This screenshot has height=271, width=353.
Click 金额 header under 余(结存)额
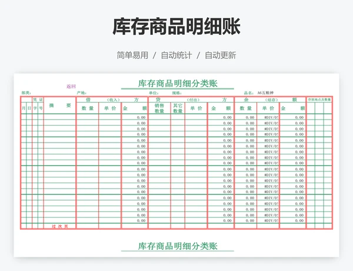292,108
